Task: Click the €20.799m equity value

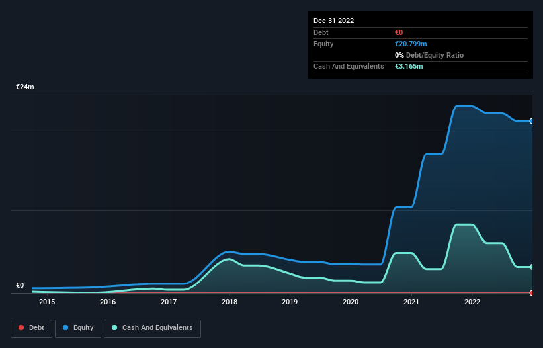Action: [411, 44]
